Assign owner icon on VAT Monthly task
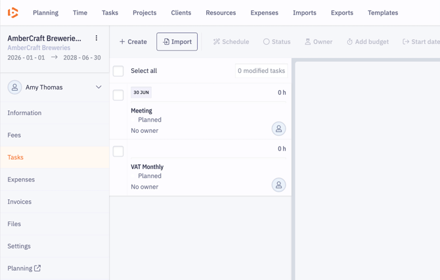 coord(278,185)
